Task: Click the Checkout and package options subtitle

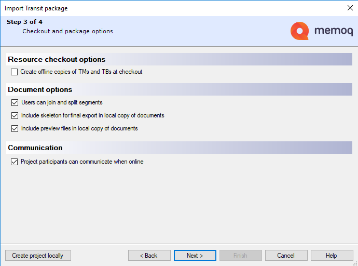Action: click(67, 31)
